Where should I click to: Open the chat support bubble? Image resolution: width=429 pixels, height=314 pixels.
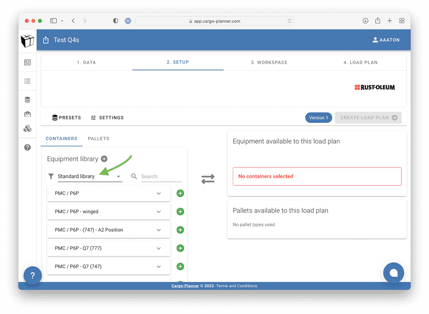tap(393, 273)
